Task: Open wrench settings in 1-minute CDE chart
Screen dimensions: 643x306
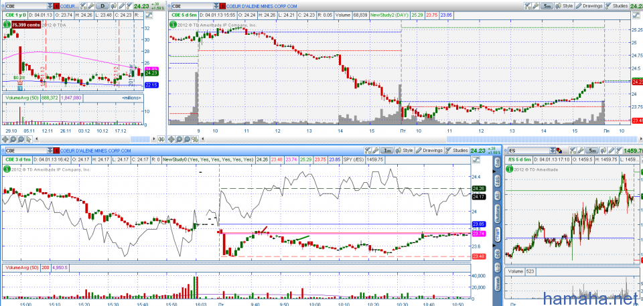Action: coord(375,151)
